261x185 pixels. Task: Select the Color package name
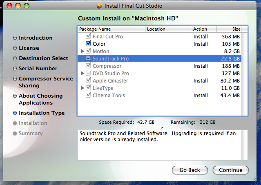(99, 44)
